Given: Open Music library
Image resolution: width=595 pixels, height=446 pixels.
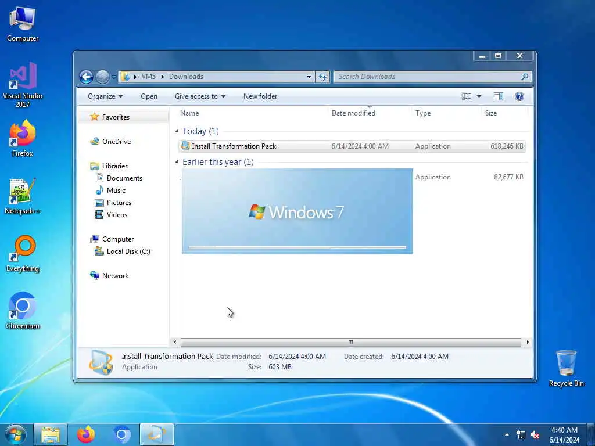Looking at the screenshot, I should pyautogui.click(x=110, y=190).
